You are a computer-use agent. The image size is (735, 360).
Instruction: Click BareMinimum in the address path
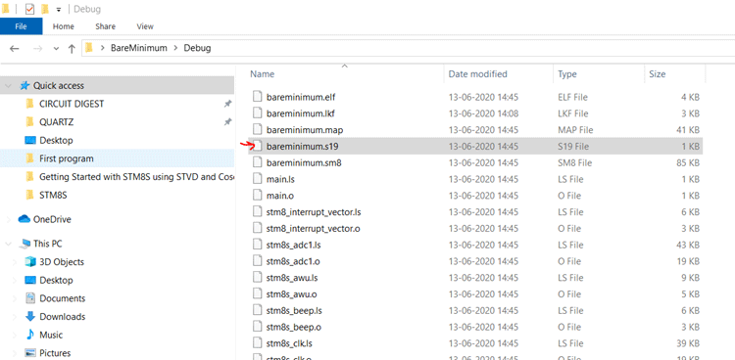point(139,48)
